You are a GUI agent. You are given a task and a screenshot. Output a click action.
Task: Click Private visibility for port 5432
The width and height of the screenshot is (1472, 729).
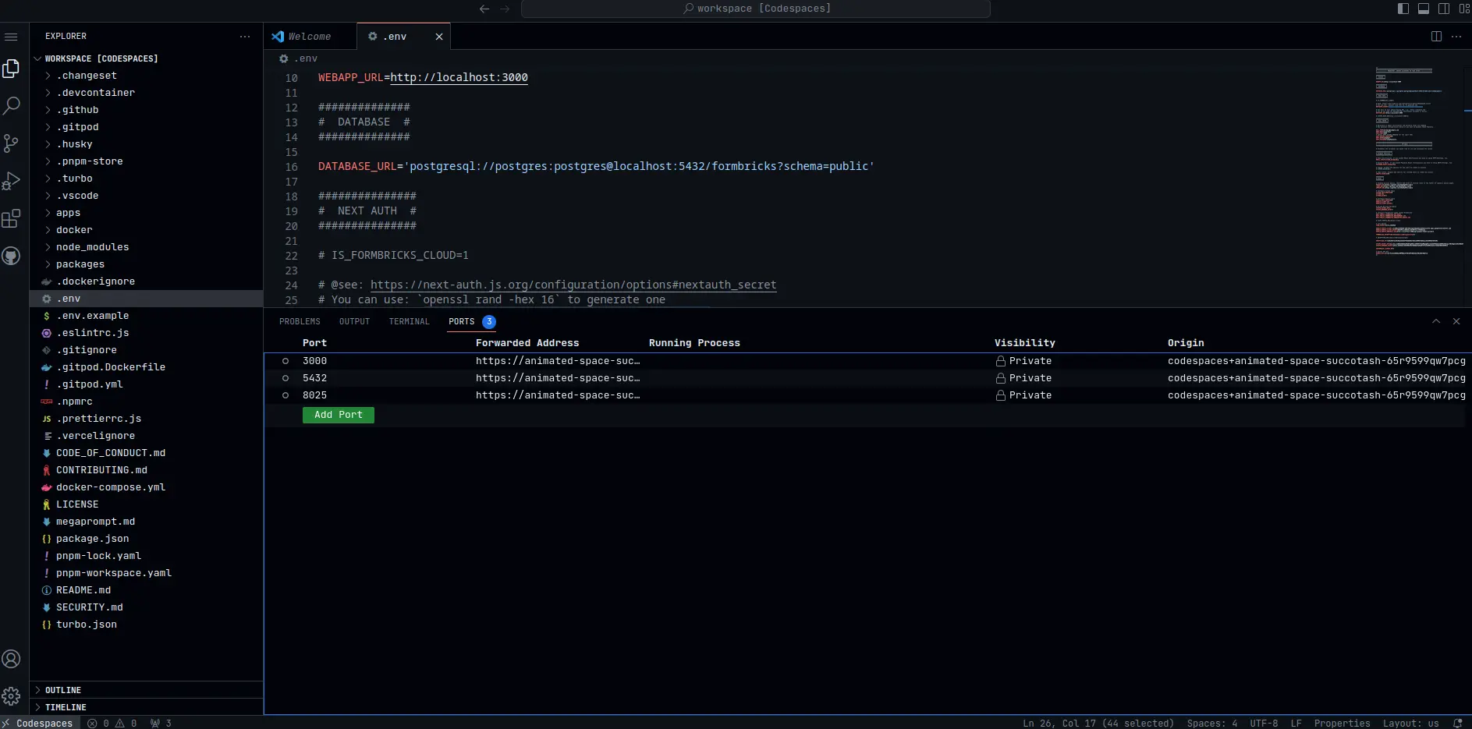click(1023, 378)
